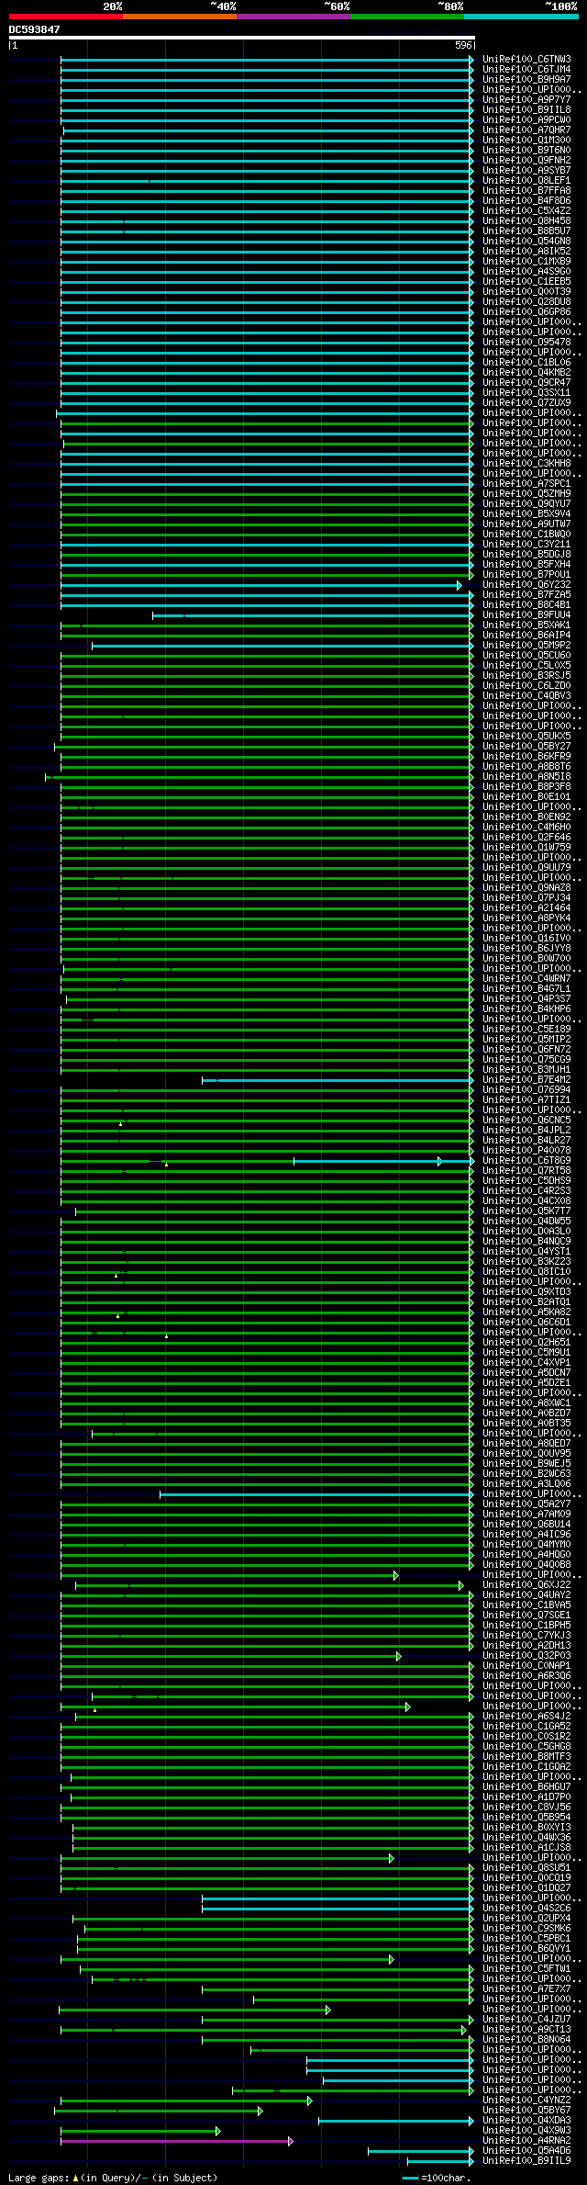This screenshot has height=2185, width=587.
Task: Click hit label UniRef100_Q5BY27
Action: tap(526, 747)
